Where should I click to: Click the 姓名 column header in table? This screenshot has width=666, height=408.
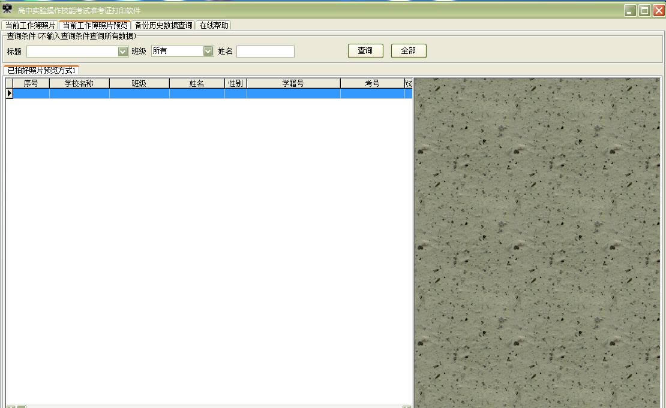click(197, 83)
